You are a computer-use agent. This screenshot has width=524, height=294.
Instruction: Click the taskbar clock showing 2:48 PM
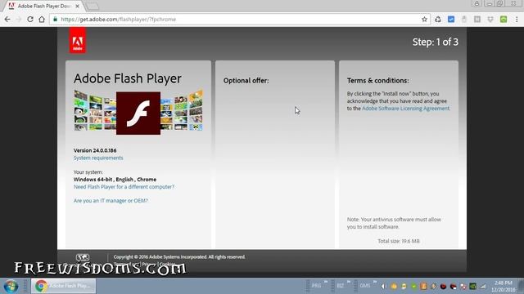pos(504,287)
